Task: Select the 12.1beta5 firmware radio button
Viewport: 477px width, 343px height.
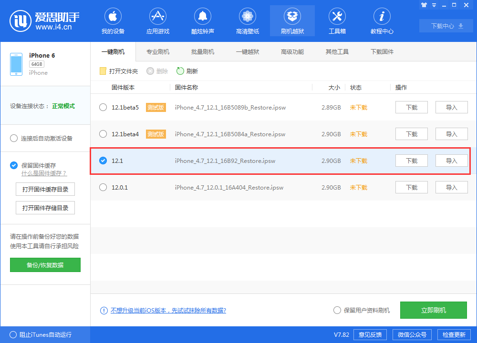Action: coord(103,107)
